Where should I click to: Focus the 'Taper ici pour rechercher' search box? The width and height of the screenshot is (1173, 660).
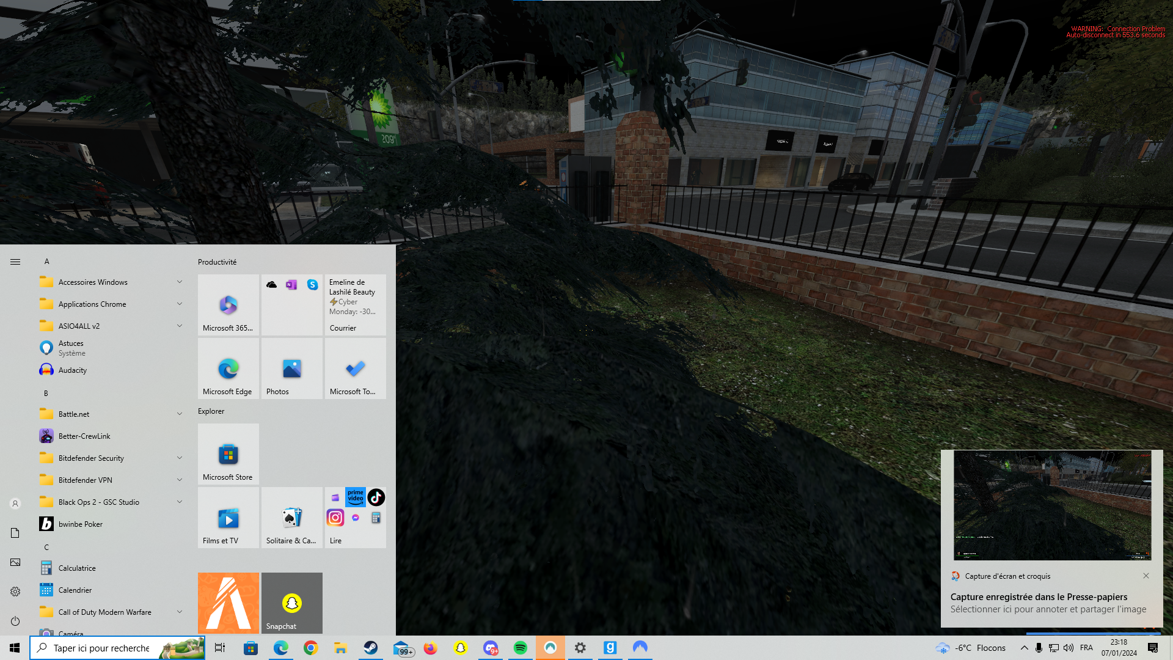(x=117, y=648)
